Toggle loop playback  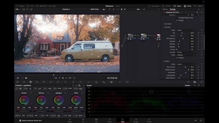[74, 78]
